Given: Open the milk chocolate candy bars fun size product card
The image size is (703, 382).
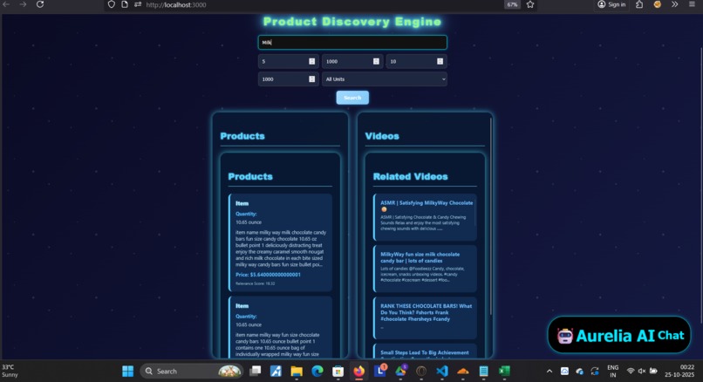Looking at the screenshot, I should coord(280,242).
